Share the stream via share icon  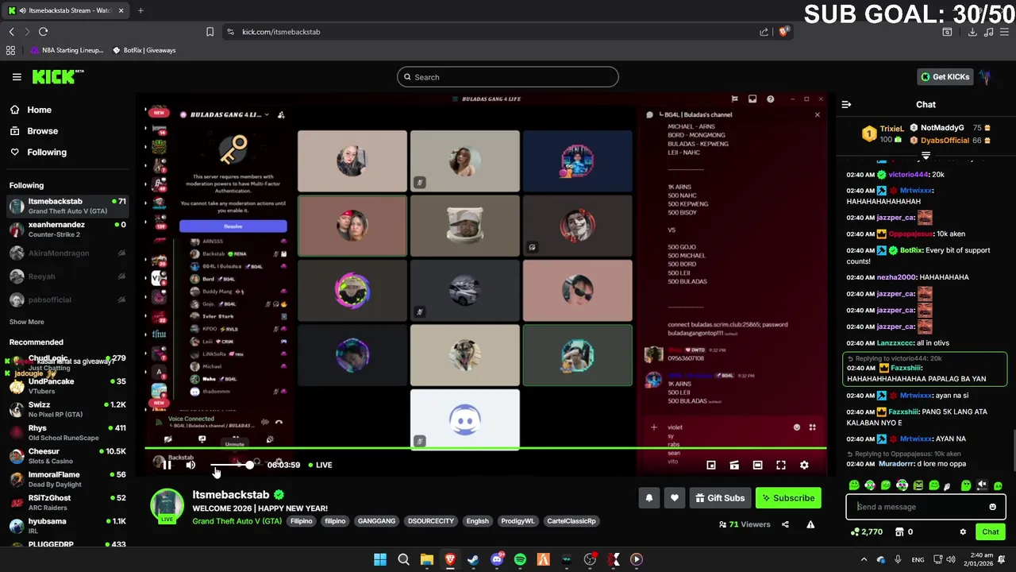pyautogui.click(x=785, y=524)
